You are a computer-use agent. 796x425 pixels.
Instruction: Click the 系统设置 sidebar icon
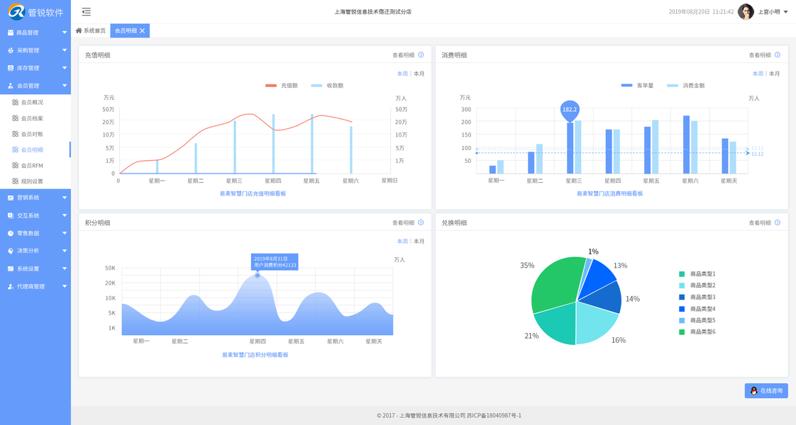click(11, 268)
